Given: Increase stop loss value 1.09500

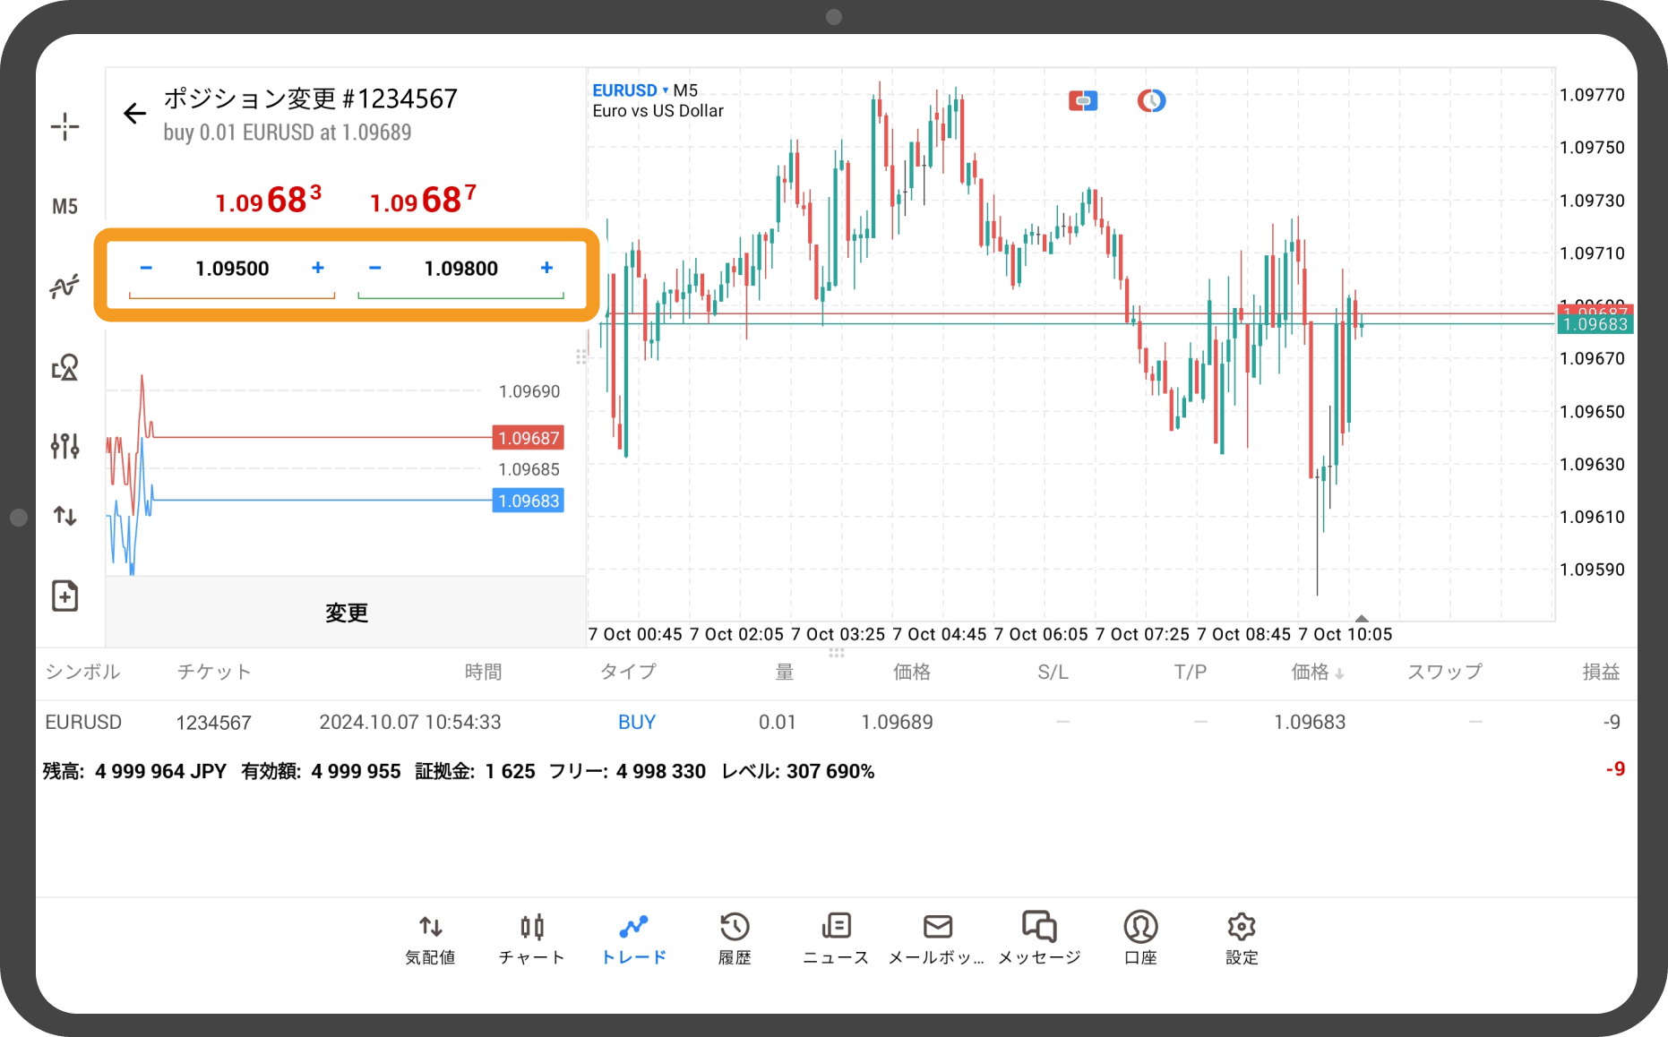Looking at the screenshot, I should click(318, 268).
